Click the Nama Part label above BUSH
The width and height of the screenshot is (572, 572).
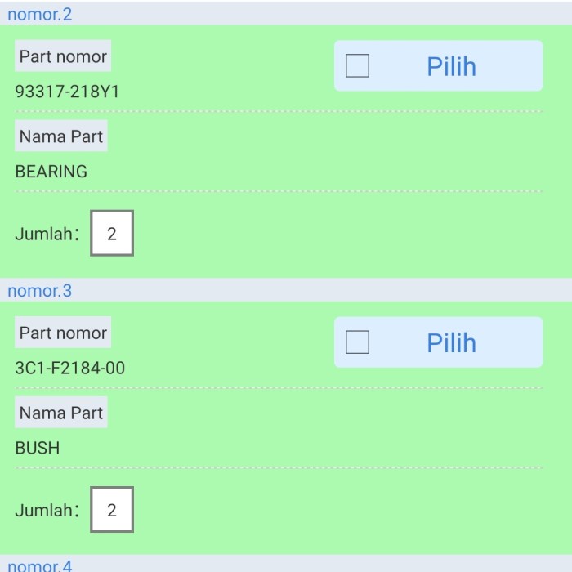[61, 413]
